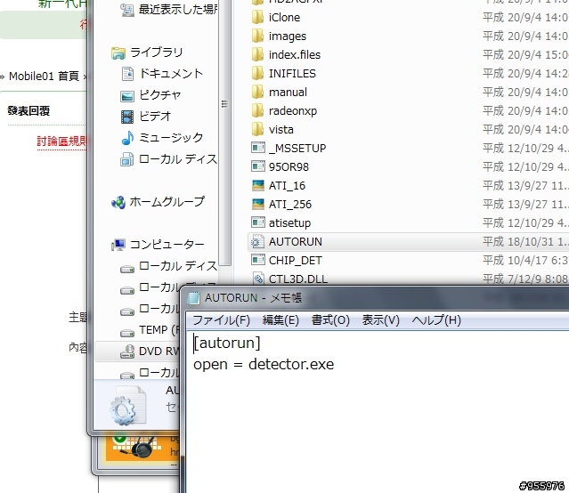Click the navigation pane vertical scrollbar

225,134
